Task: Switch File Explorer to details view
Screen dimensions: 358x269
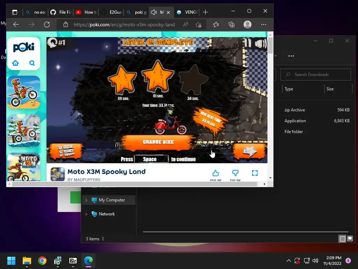Action: [342, 239]
